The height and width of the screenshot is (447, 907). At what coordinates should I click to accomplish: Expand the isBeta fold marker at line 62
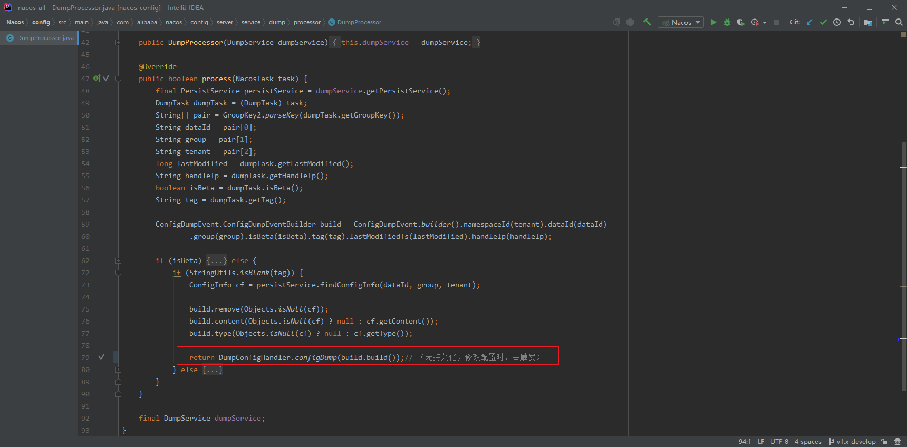click(118, 260)
